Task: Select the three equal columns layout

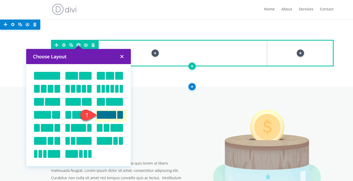Action: point(110,76)
